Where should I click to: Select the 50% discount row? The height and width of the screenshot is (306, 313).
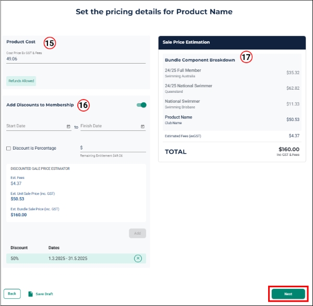(76, 259)
